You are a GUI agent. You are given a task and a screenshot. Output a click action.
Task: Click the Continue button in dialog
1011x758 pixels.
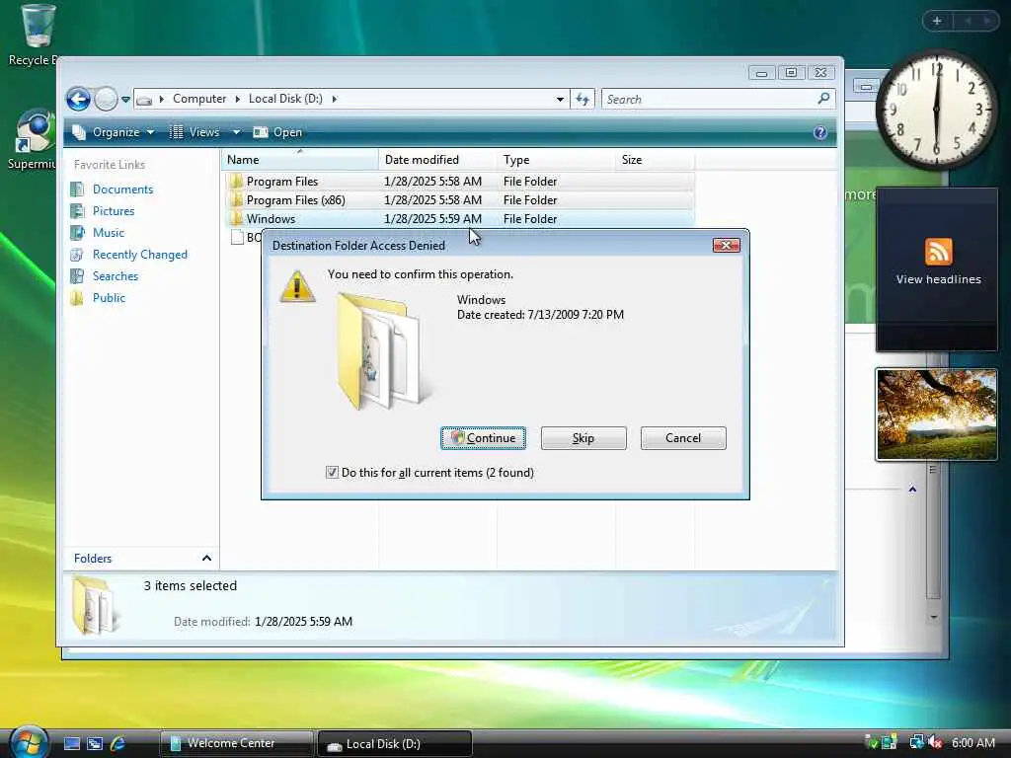[484, 438]
